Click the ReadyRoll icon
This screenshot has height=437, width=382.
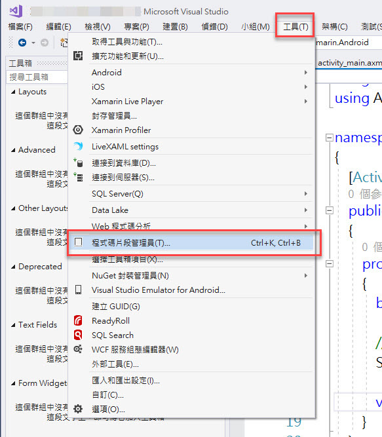point(78,320)
